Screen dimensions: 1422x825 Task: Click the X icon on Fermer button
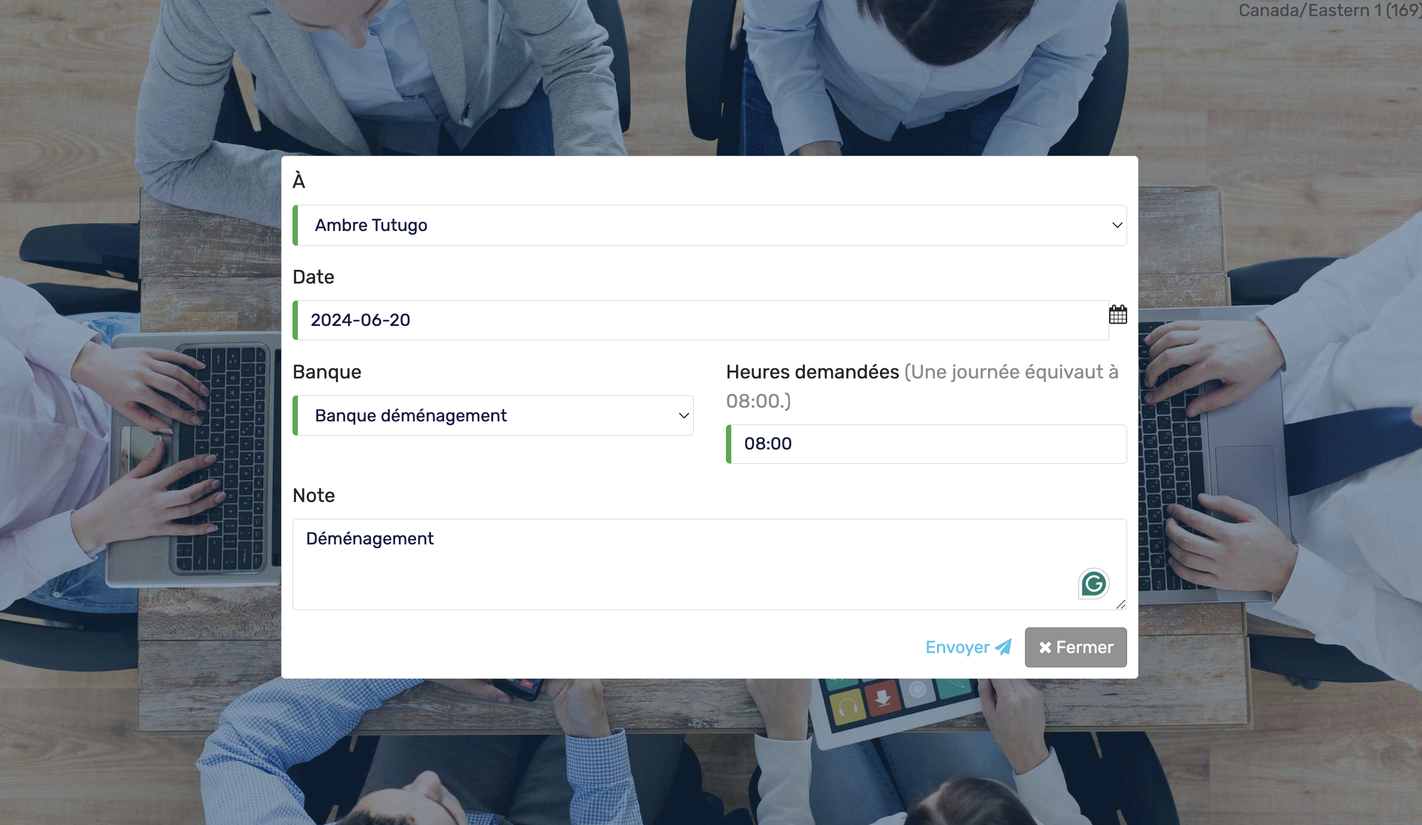[1045, 648]
